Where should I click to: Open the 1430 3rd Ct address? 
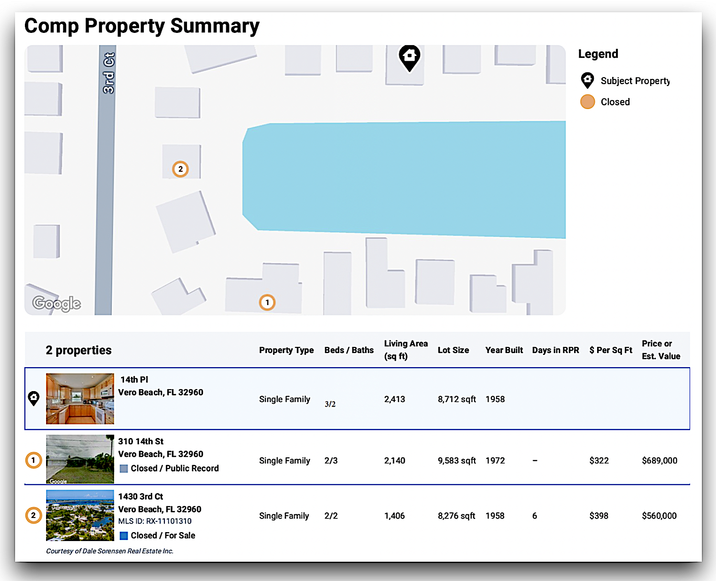pyautogui.click(x=140, y=496)
